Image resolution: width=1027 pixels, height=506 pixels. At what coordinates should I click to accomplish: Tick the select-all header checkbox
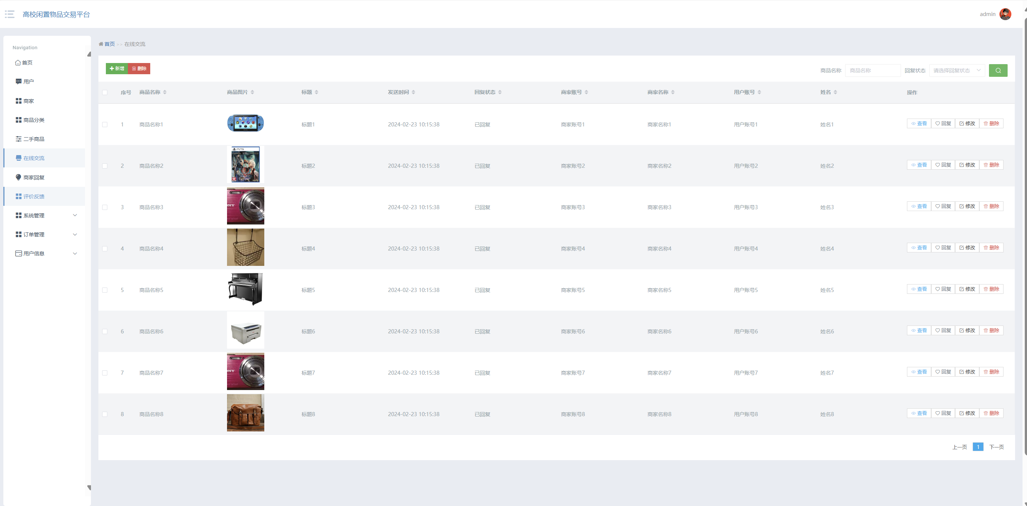coord(105,92)
